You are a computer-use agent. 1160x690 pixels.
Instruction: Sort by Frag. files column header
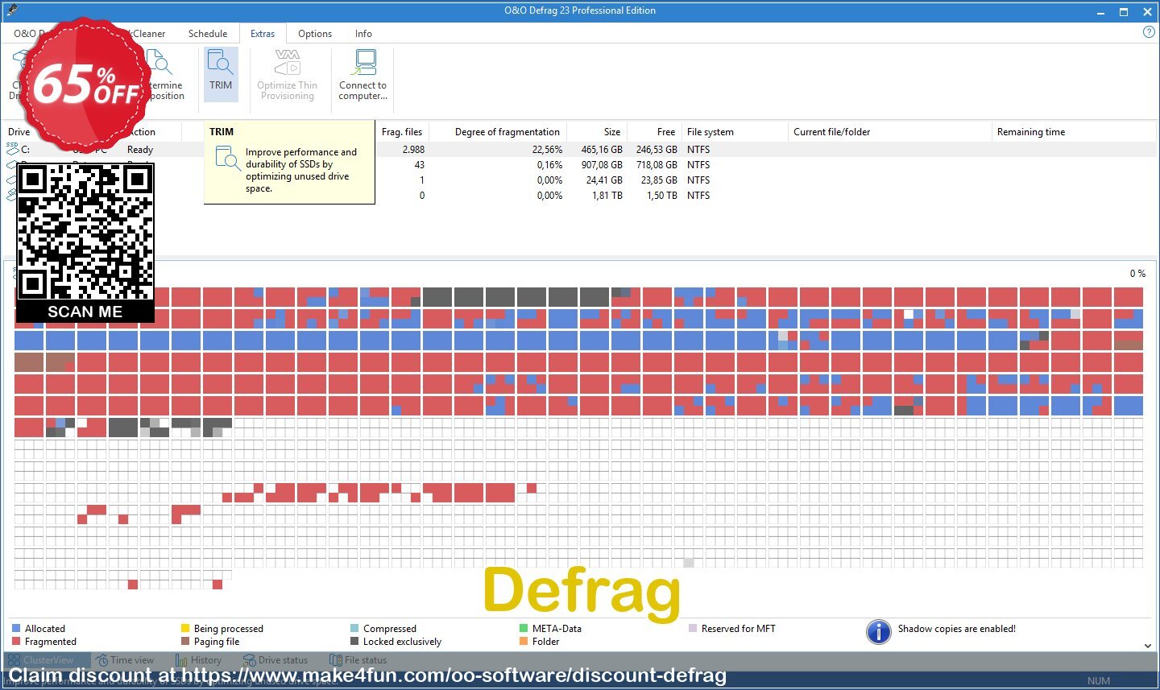[x=402, y=132]
